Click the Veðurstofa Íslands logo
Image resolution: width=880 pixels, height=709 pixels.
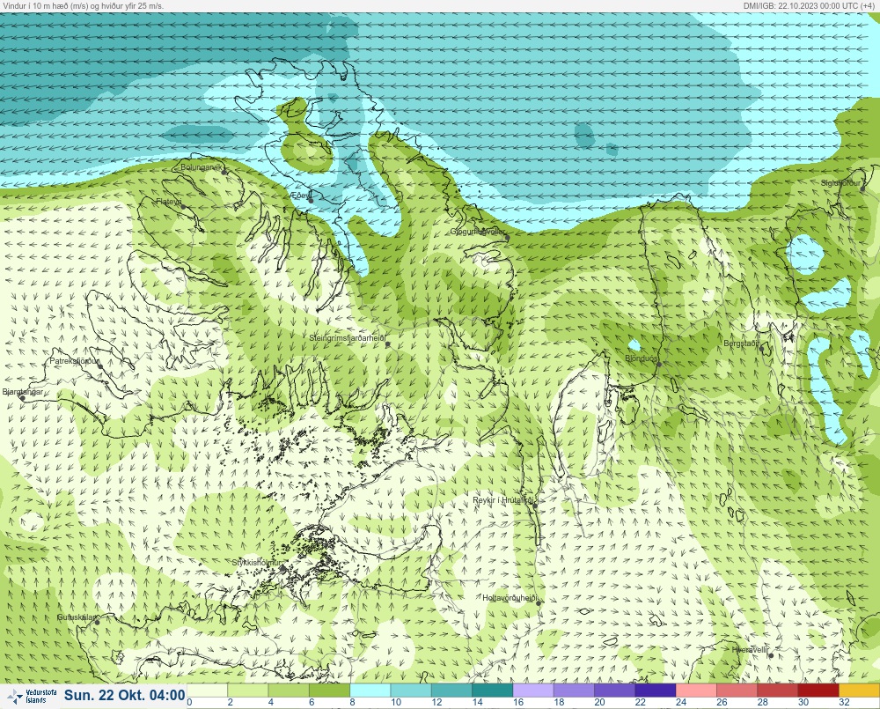pos(32,697)
